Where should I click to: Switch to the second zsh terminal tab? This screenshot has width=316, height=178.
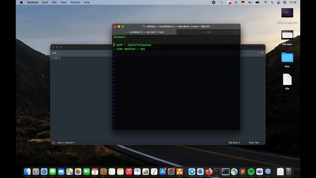(x=205, y=32)
